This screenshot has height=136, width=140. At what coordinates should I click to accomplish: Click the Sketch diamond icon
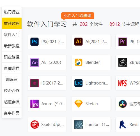pyautogui.click(x=79, y=104)
